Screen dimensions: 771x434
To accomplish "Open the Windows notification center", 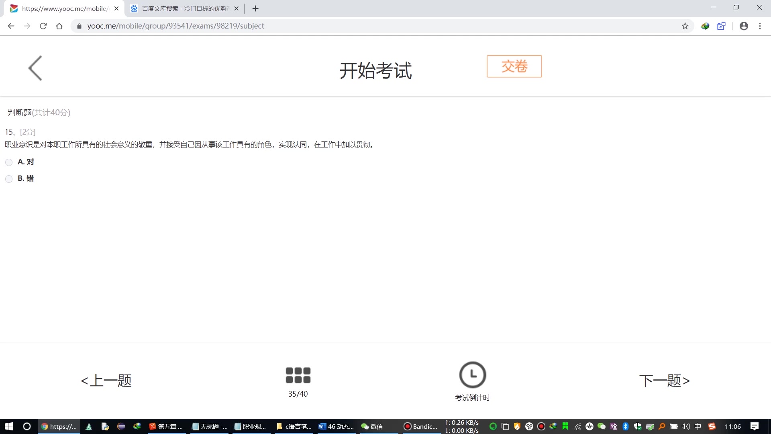I will point(755,426).
